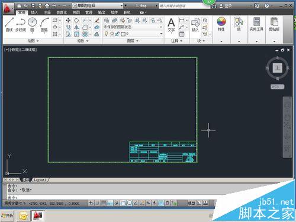This screenshot has width=296, height=222.
Task: Click the 文字 (Text) annotation tool
Action: coord(171,25)
